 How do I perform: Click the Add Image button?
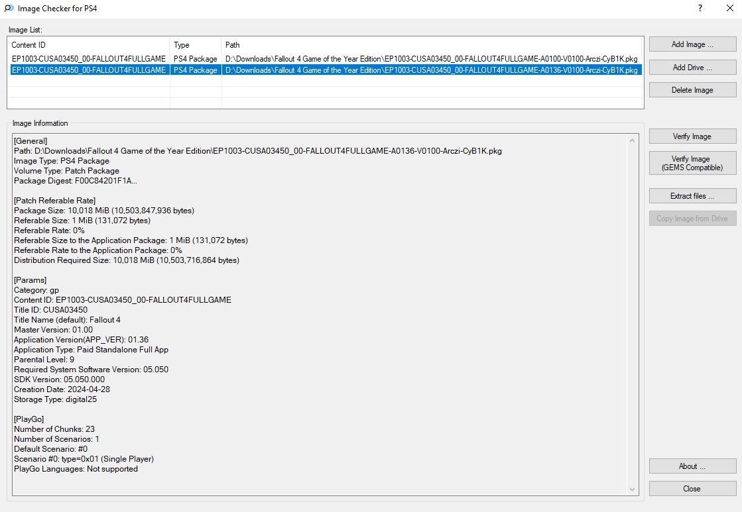click(x=692, y=44)
